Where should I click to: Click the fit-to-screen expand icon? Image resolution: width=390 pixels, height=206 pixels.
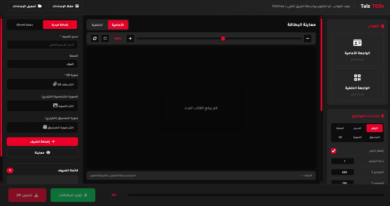(105, 38)
